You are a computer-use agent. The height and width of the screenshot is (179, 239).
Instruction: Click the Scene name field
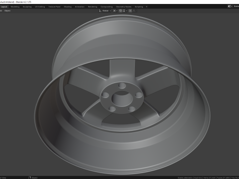(x=236, y=6)
